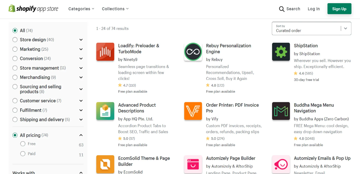The width and height of the screenshot is (360, 174).
Task: Select the Store design radio button
Action: point(15,40)
